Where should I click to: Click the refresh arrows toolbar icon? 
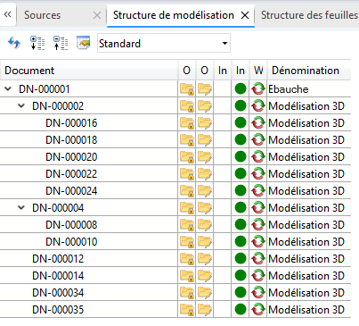pos(14,43)
